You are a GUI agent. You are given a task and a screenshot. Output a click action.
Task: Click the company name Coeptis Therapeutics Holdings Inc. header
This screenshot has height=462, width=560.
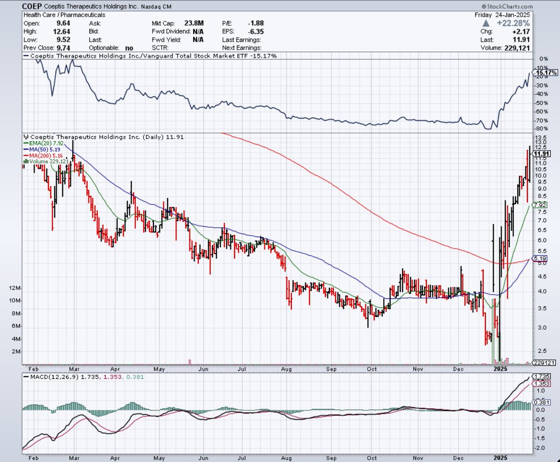coord(91,7)
